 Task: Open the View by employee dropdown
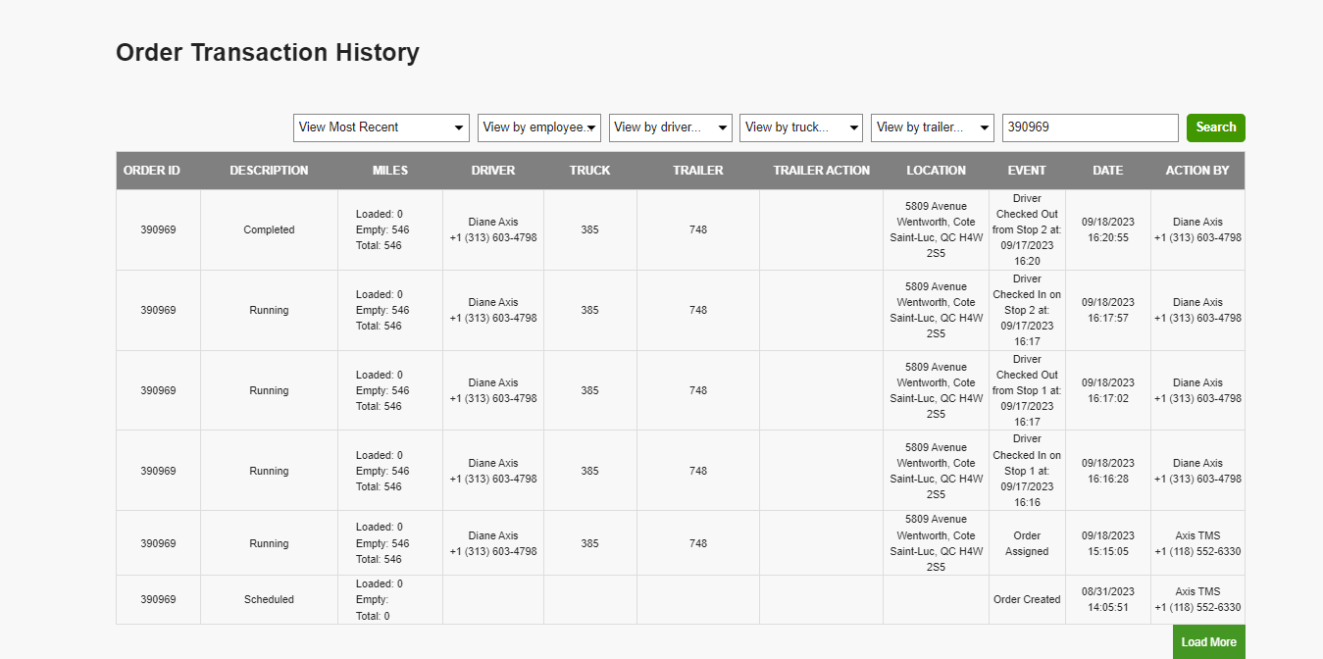pos(539,127)
